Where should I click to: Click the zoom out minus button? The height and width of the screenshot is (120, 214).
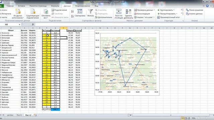(x=199, y=118)
